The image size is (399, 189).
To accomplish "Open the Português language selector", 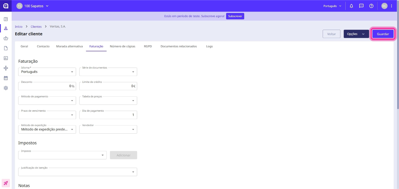I will tap(332, 6).
